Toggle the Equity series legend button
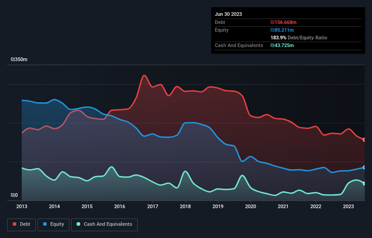 (x=53, y=224)
